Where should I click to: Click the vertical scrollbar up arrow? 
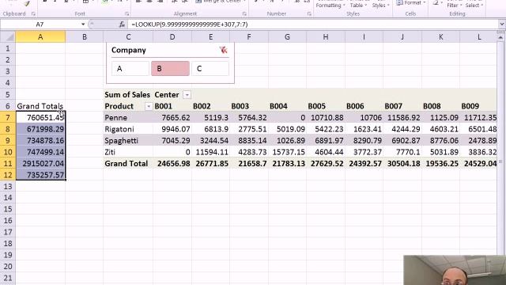[x=500, y=38]
